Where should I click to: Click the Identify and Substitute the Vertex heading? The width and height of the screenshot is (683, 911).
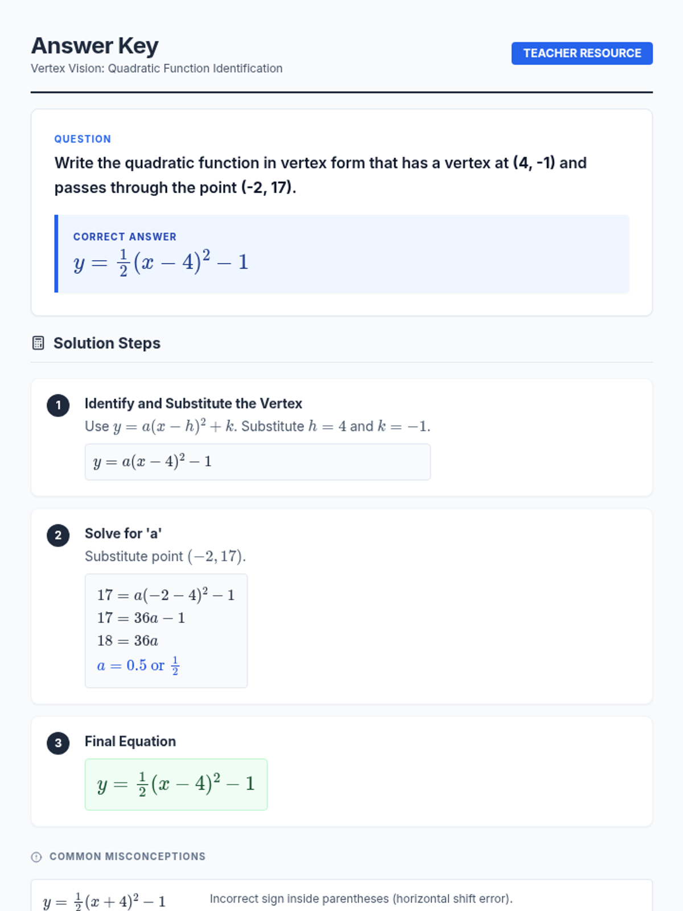194,404
